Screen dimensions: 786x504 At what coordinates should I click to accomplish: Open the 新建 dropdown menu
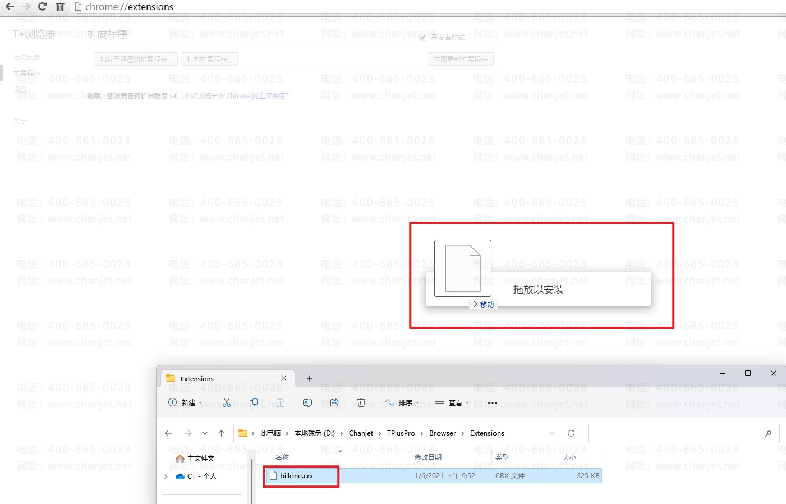(x=186, y=402)
